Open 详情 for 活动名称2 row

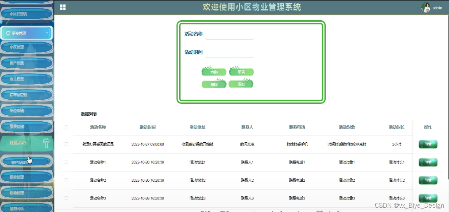428,180
